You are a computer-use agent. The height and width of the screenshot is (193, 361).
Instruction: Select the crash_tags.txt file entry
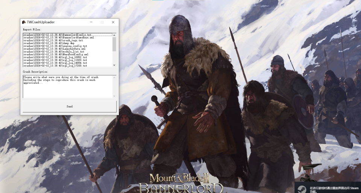coord(53,40)
